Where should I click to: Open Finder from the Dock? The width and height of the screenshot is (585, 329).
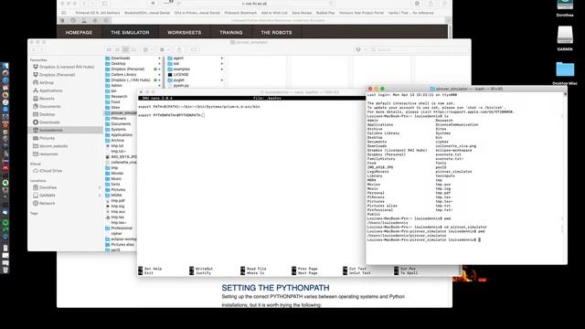(x=5, y=66)
